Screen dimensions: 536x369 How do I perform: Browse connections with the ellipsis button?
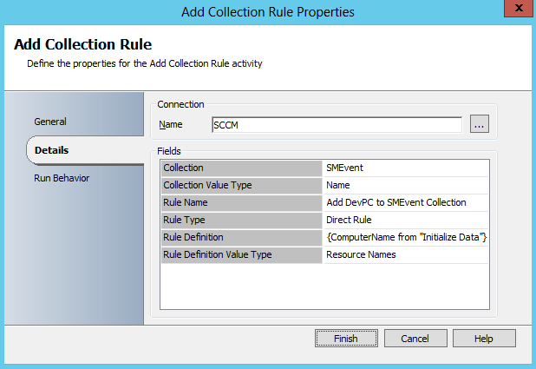(x=480, y=124)
